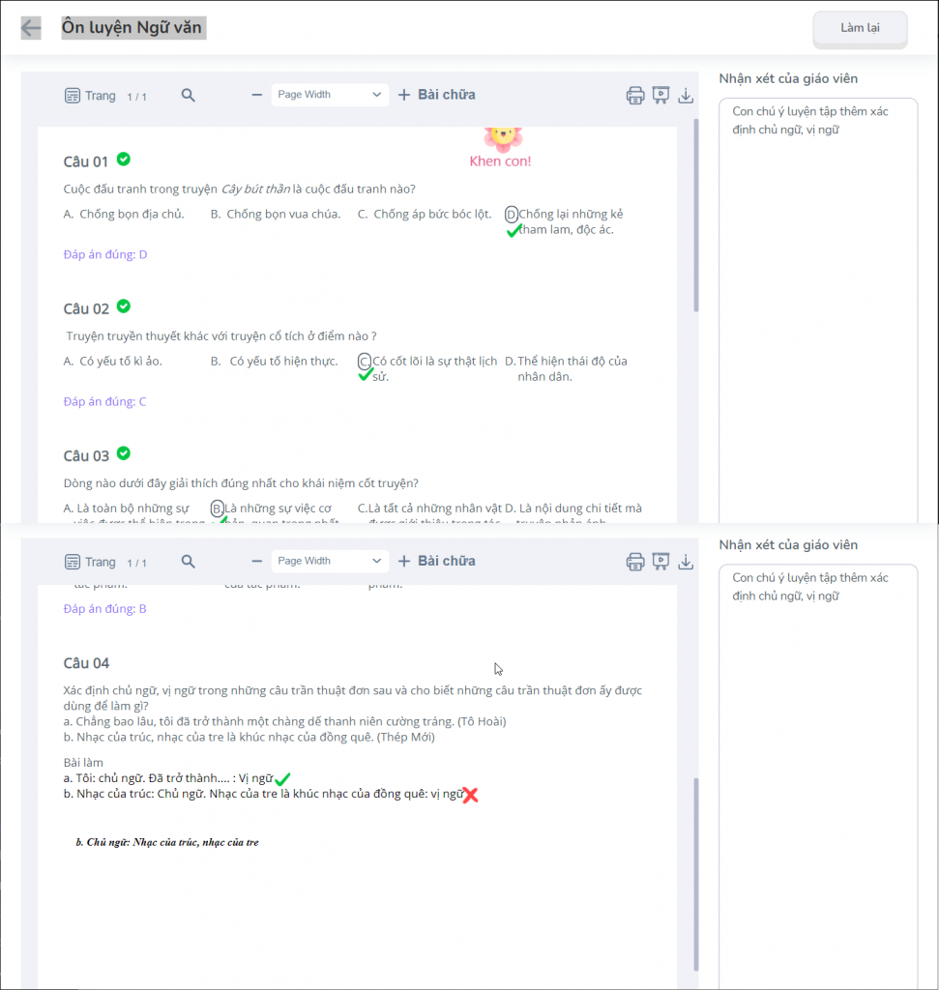Zoom out with the minus in the upper viewer
This screenshot has width=939, height=990.
[256, 96]
